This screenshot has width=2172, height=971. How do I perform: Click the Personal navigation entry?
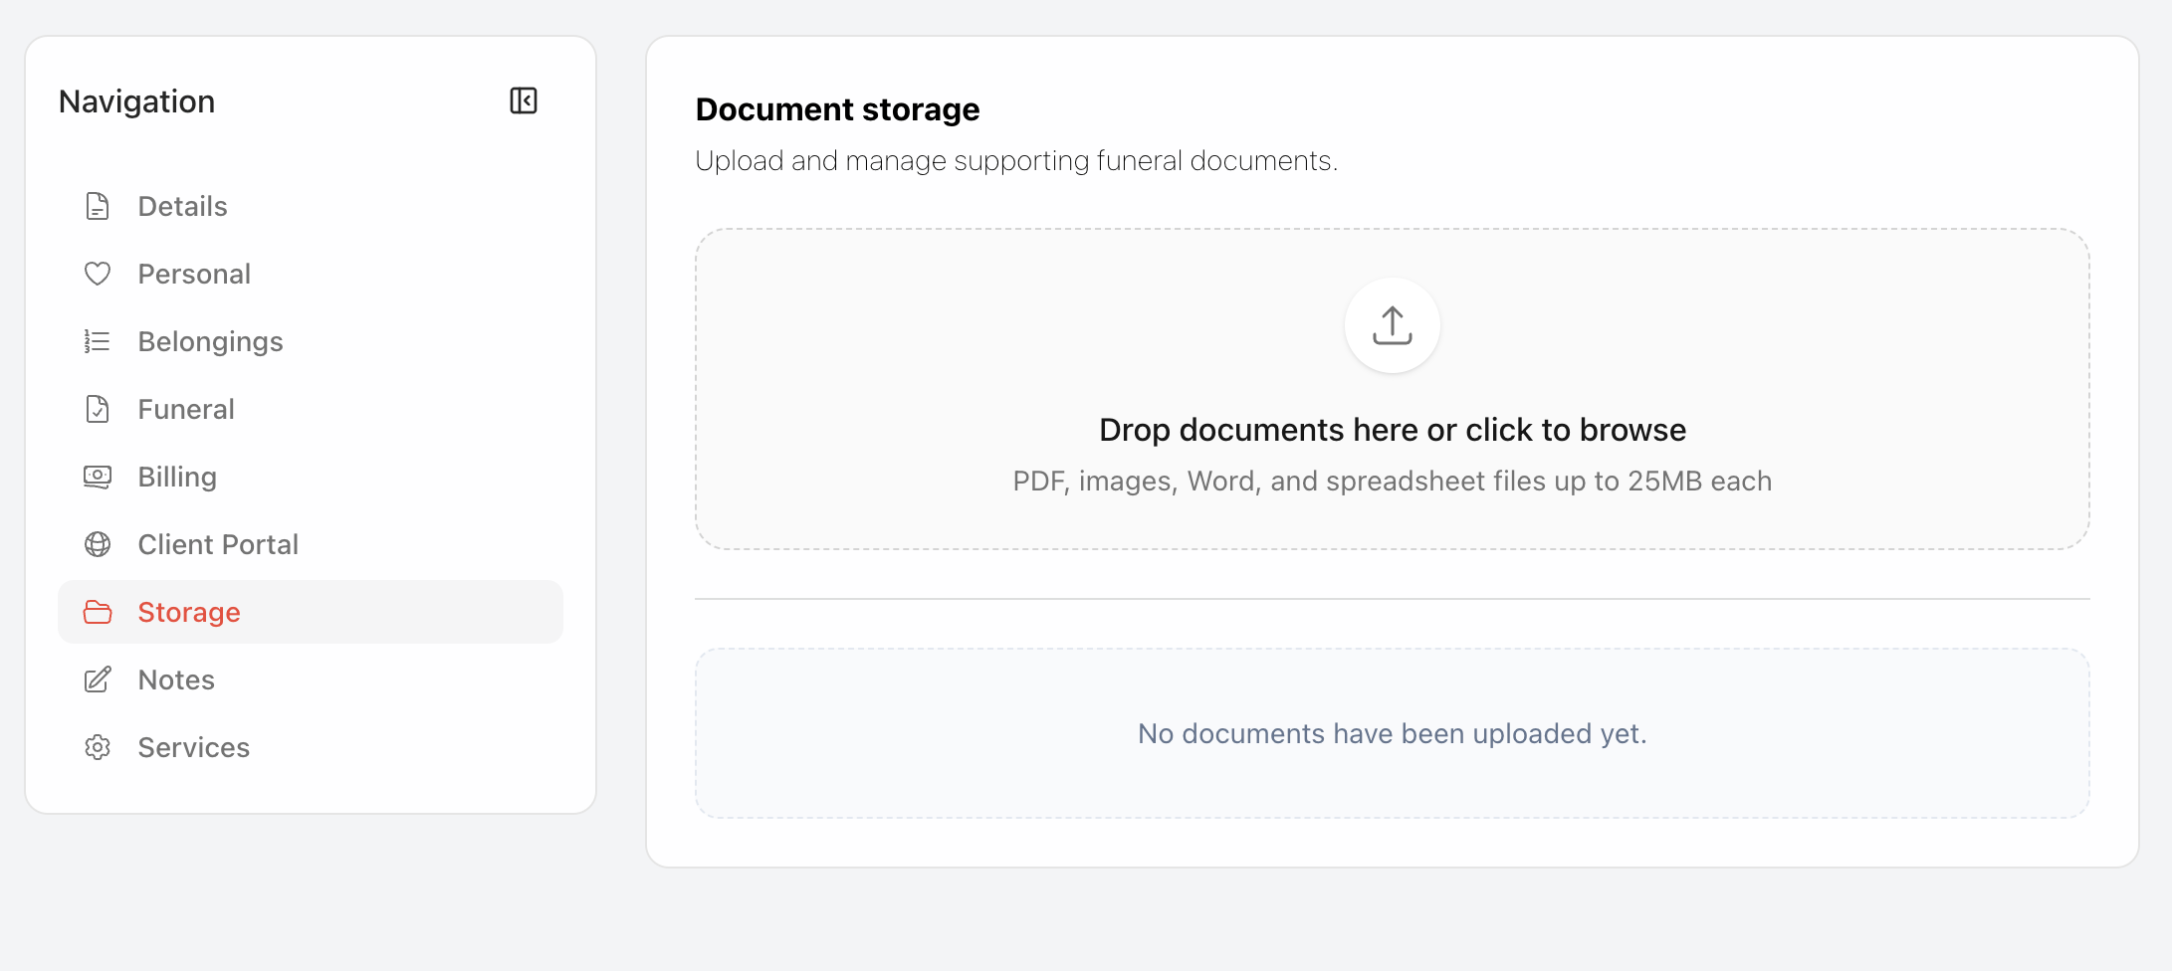(x=194, y=274)
